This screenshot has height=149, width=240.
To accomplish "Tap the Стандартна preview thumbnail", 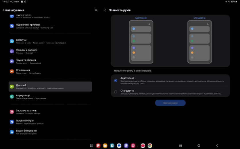I will click(199, 41).
